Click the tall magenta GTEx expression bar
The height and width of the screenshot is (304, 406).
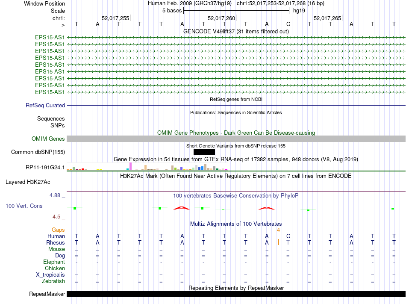tap(130, 166)
